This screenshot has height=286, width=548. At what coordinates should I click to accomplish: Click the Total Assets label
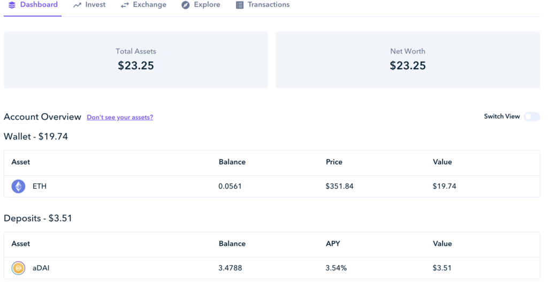pos(135,51)
